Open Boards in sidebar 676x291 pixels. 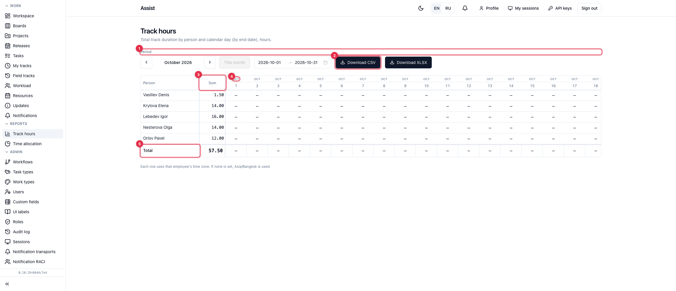33,26
